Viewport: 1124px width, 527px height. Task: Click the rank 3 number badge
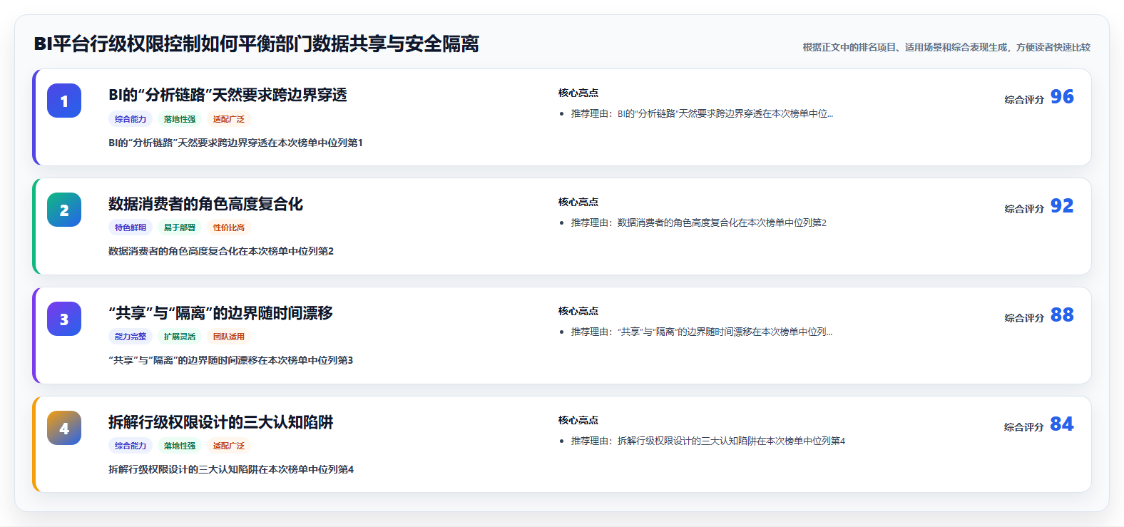(x=64, y=319)
